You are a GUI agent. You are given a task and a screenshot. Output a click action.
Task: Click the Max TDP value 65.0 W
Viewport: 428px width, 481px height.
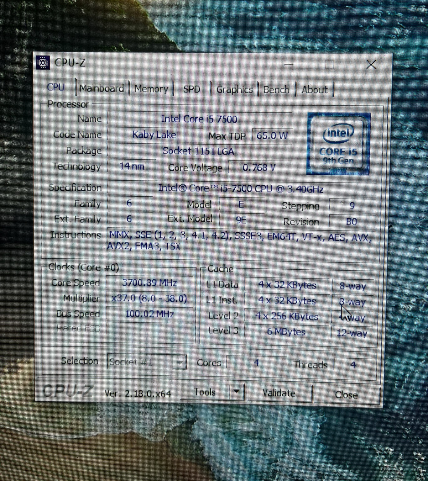click(272, 135)
